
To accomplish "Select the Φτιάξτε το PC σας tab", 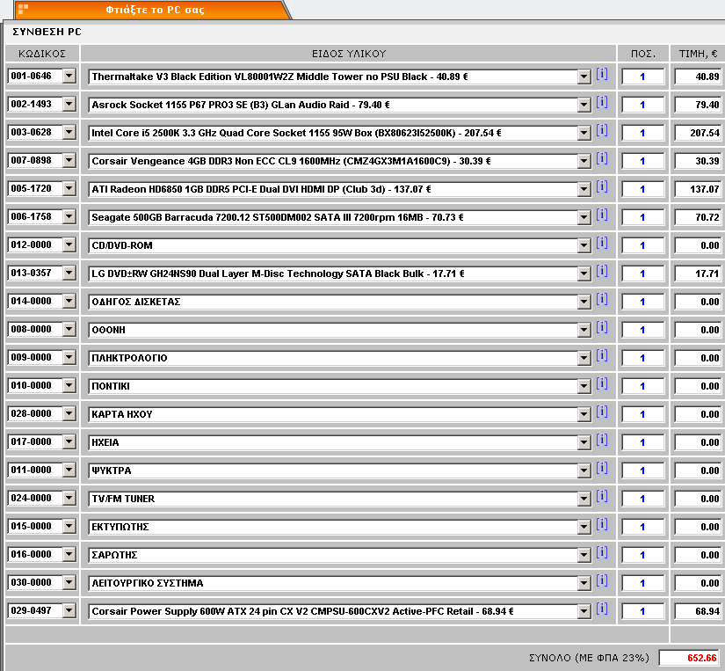I will tap(153, 10).
